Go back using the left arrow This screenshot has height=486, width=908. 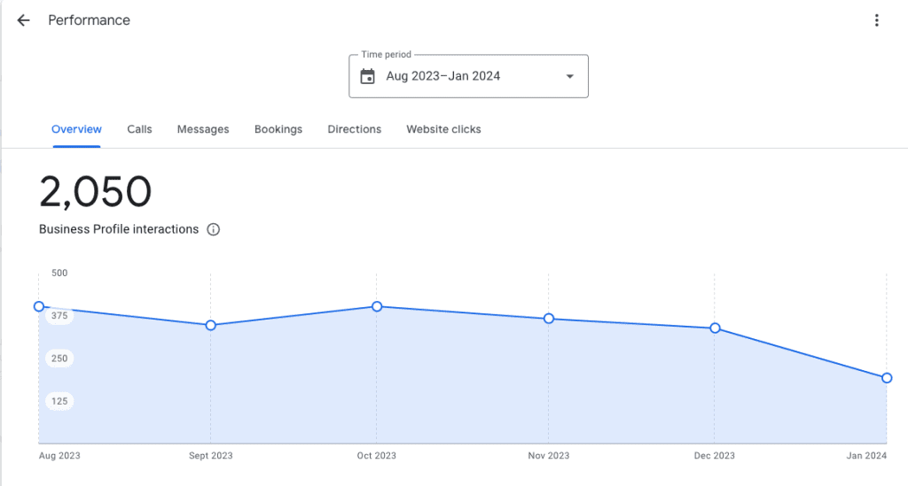point(23,21)
